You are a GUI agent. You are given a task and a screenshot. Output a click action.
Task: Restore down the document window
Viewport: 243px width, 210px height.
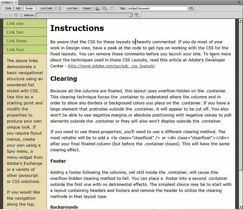(x=239, y=2)
